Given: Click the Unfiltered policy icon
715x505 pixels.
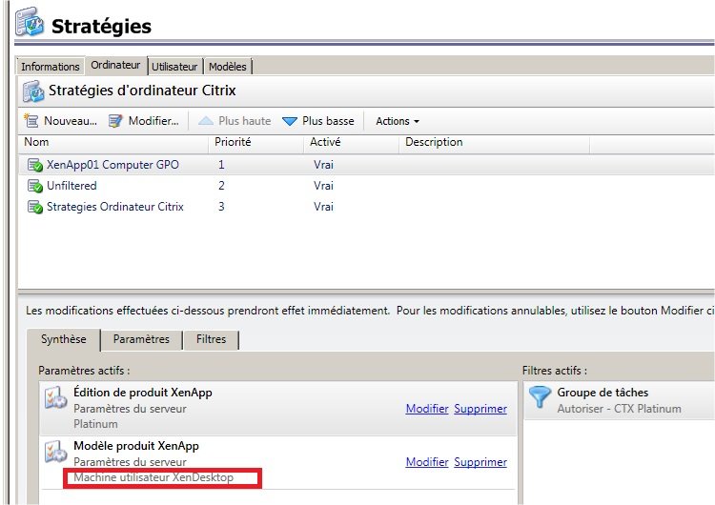Looking at the screenshot, I should 35,186.
